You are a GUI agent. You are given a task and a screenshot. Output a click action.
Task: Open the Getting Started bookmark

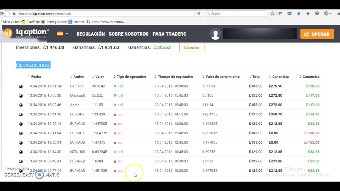[x=54, y=22]
